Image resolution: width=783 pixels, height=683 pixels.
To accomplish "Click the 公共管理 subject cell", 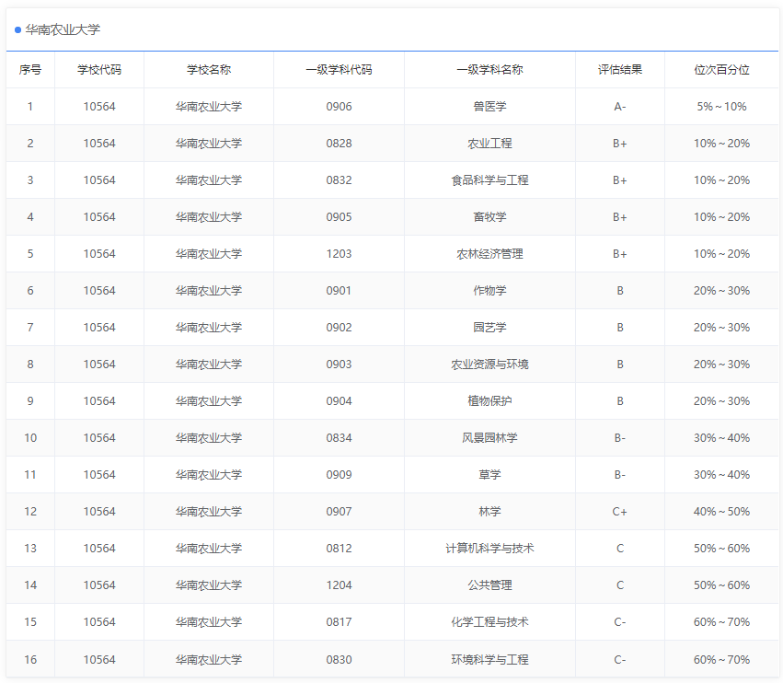I will (489, 585).
